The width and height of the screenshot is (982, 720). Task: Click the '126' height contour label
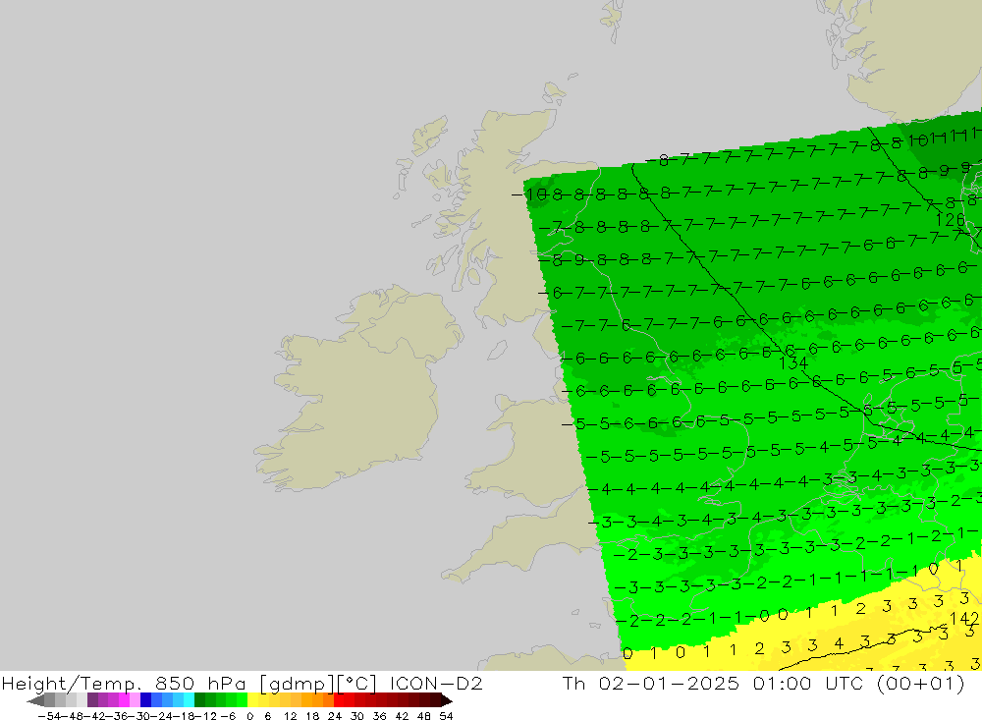[950, 220]
